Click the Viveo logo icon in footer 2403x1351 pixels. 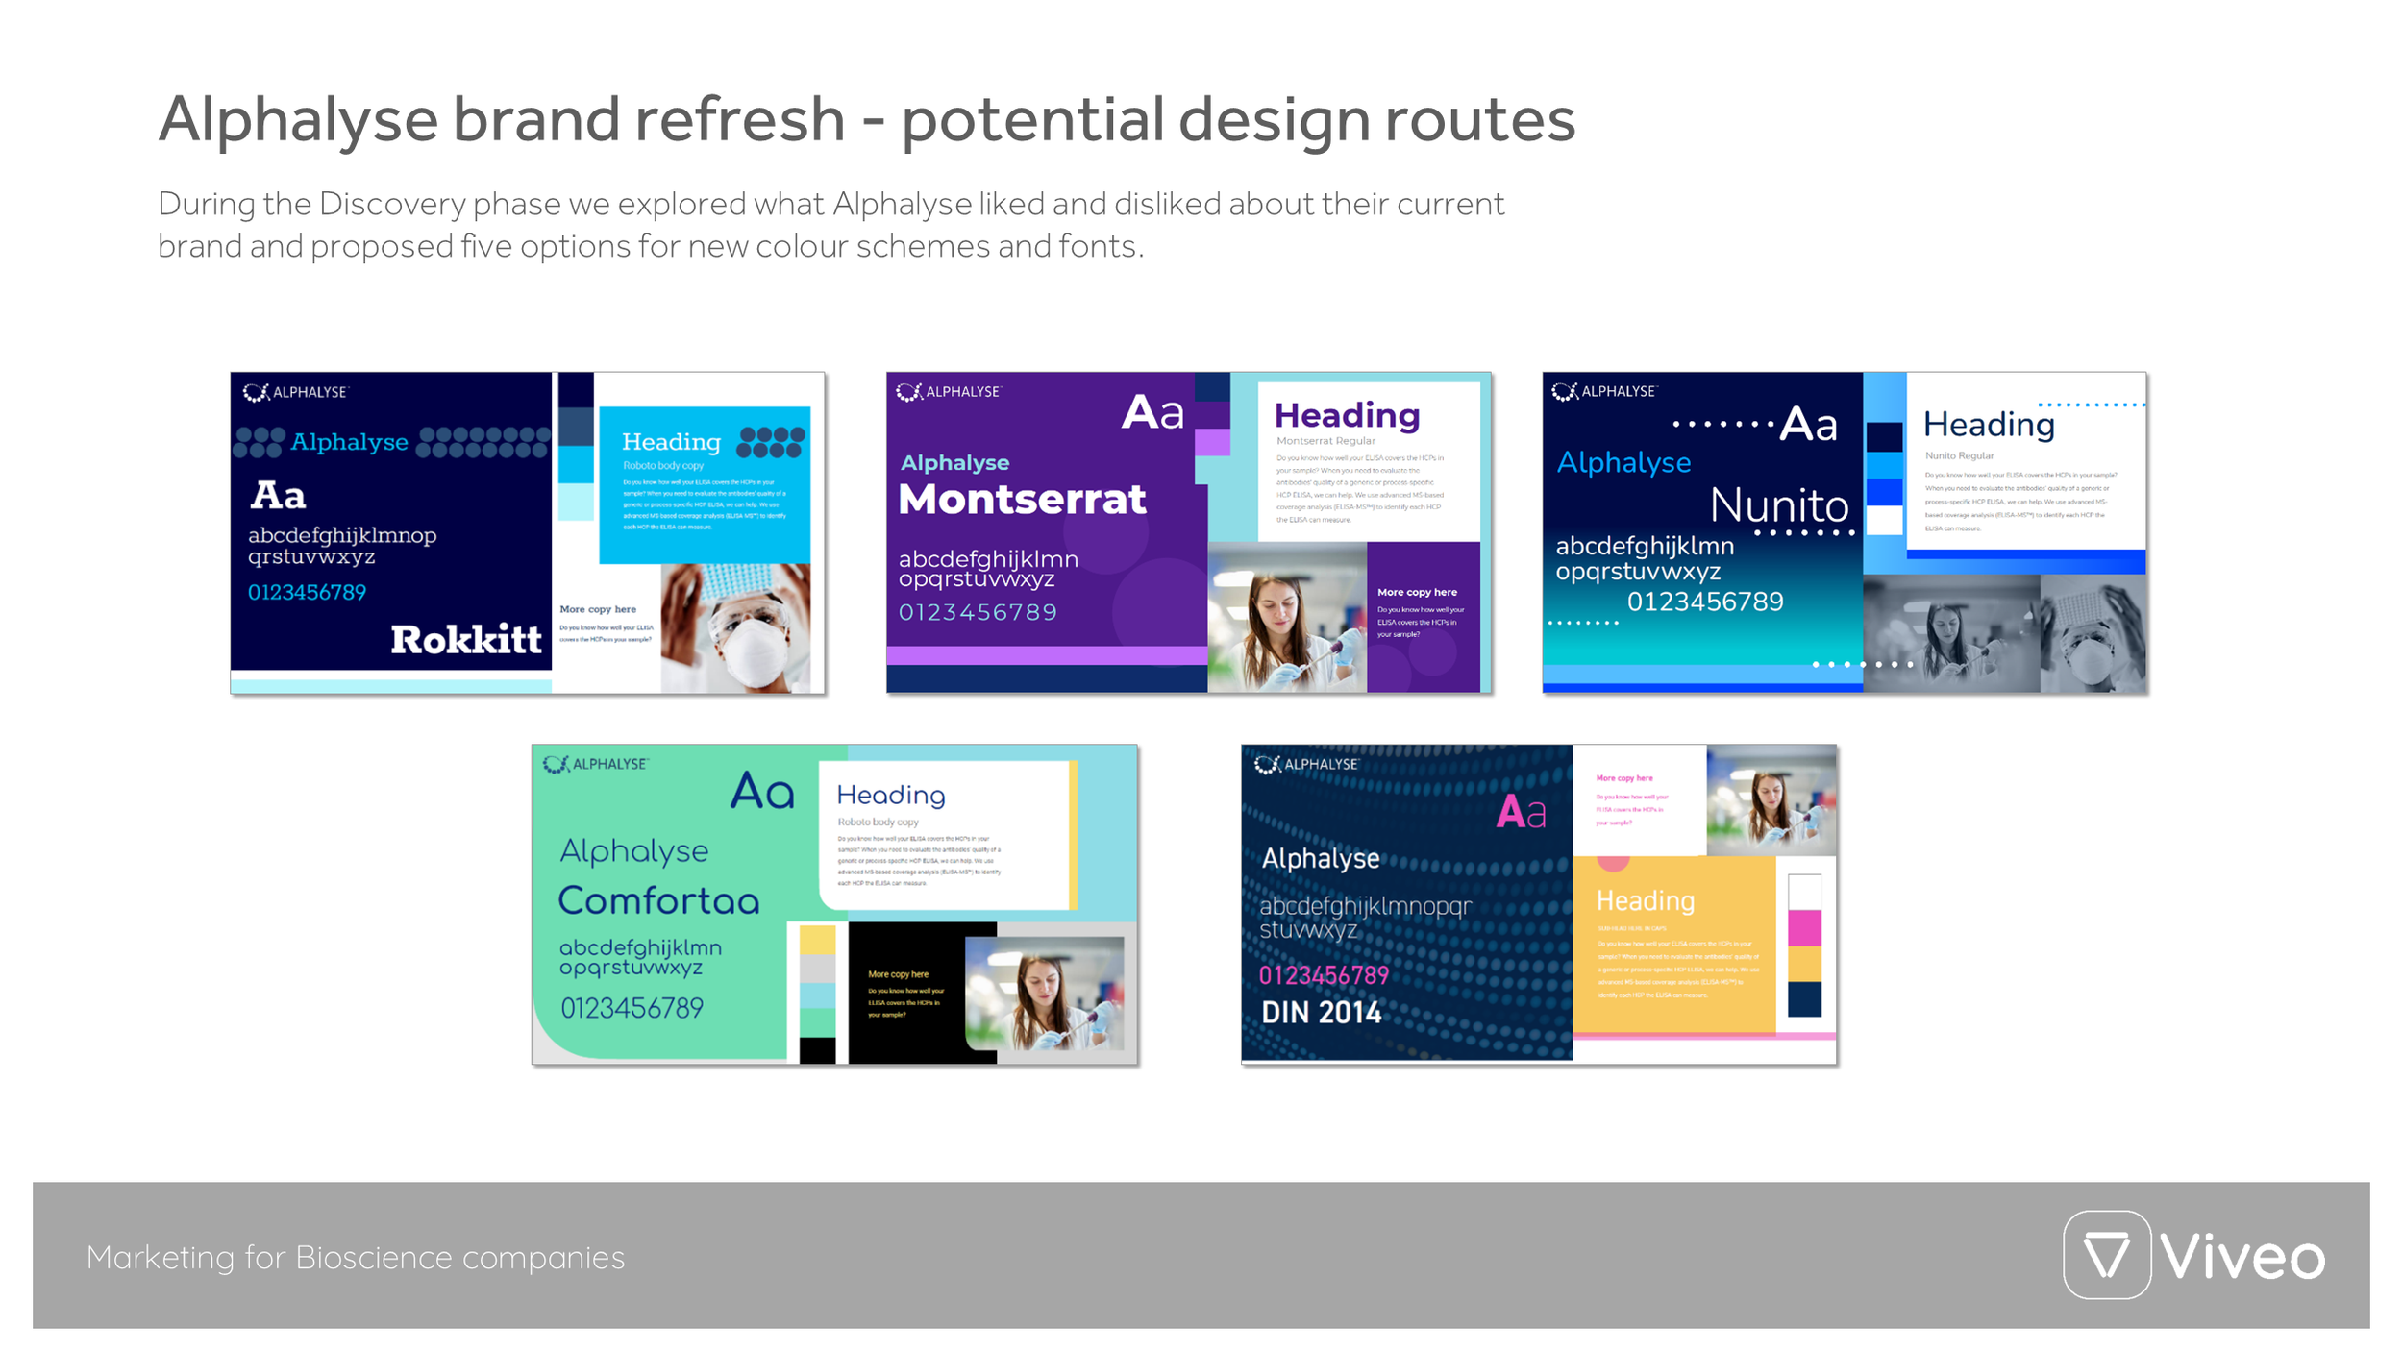pyautogui.click(x=2106, y=1255)
